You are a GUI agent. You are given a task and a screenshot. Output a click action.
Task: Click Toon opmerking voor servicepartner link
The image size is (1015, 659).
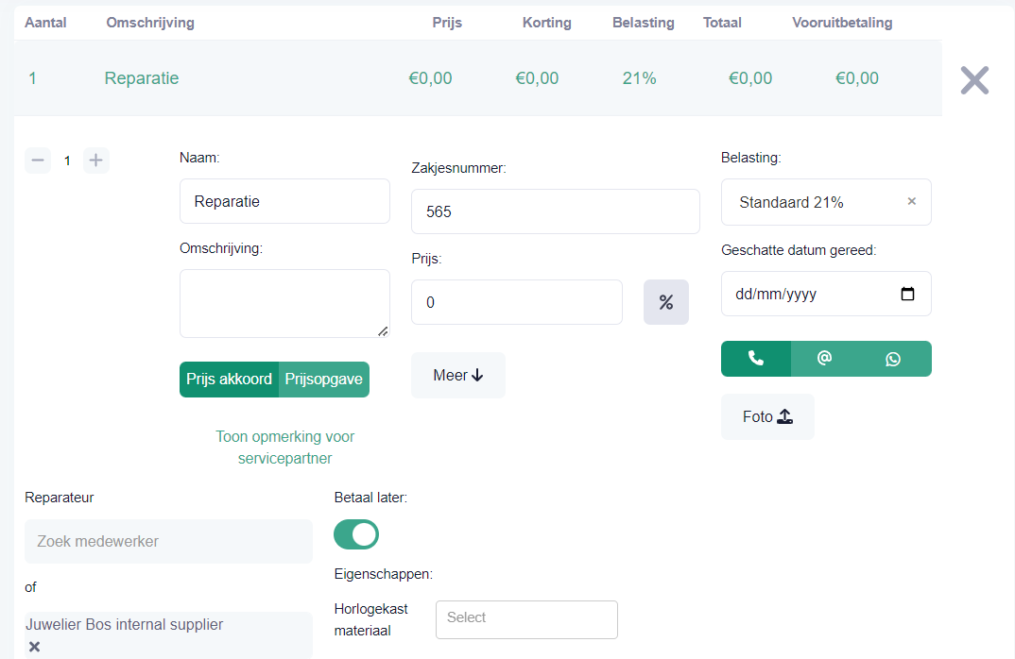(x=284, y=448)
